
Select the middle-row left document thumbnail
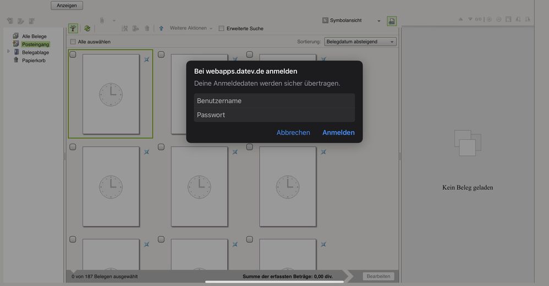(x=111, y=186)
